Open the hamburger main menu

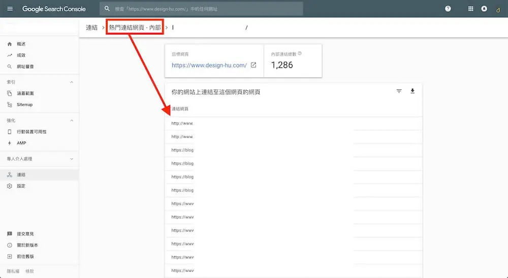point(10,9)
